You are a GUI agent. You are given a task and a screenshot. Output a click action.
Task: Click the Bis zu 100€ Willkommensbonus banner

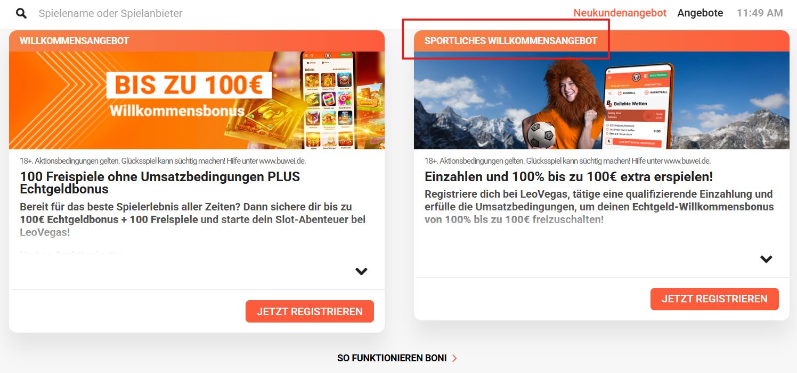(x=197, y=100)
